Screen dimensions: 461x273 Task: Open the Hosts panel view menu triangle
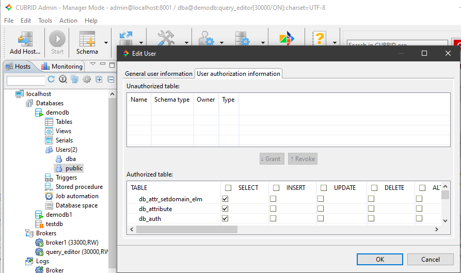tap(93, 65)
